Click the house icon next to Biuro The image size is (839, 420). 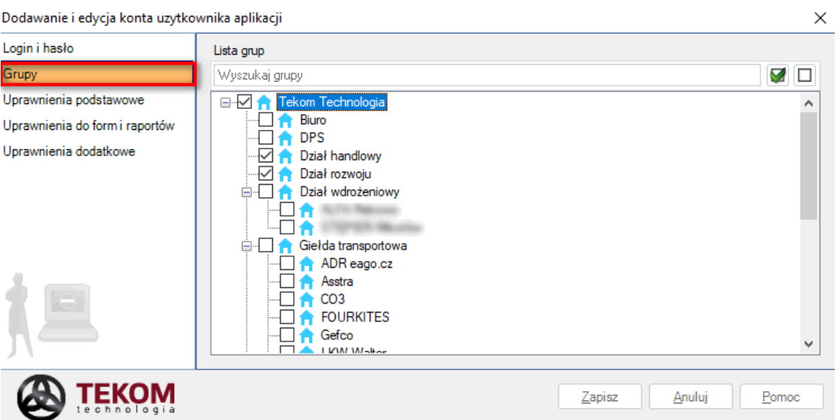[x=285, y=120]
